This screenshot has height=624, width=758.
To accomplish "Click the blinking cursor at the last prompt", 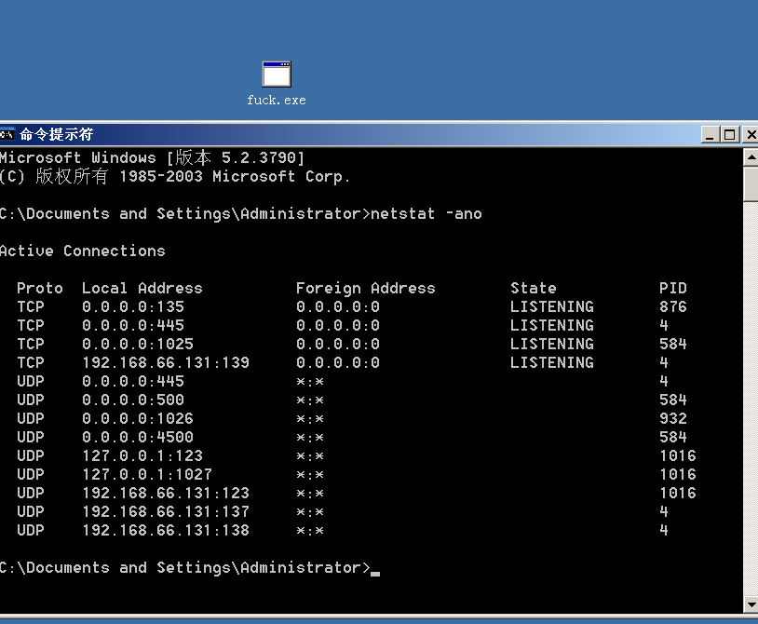I will tap(375, 570).
